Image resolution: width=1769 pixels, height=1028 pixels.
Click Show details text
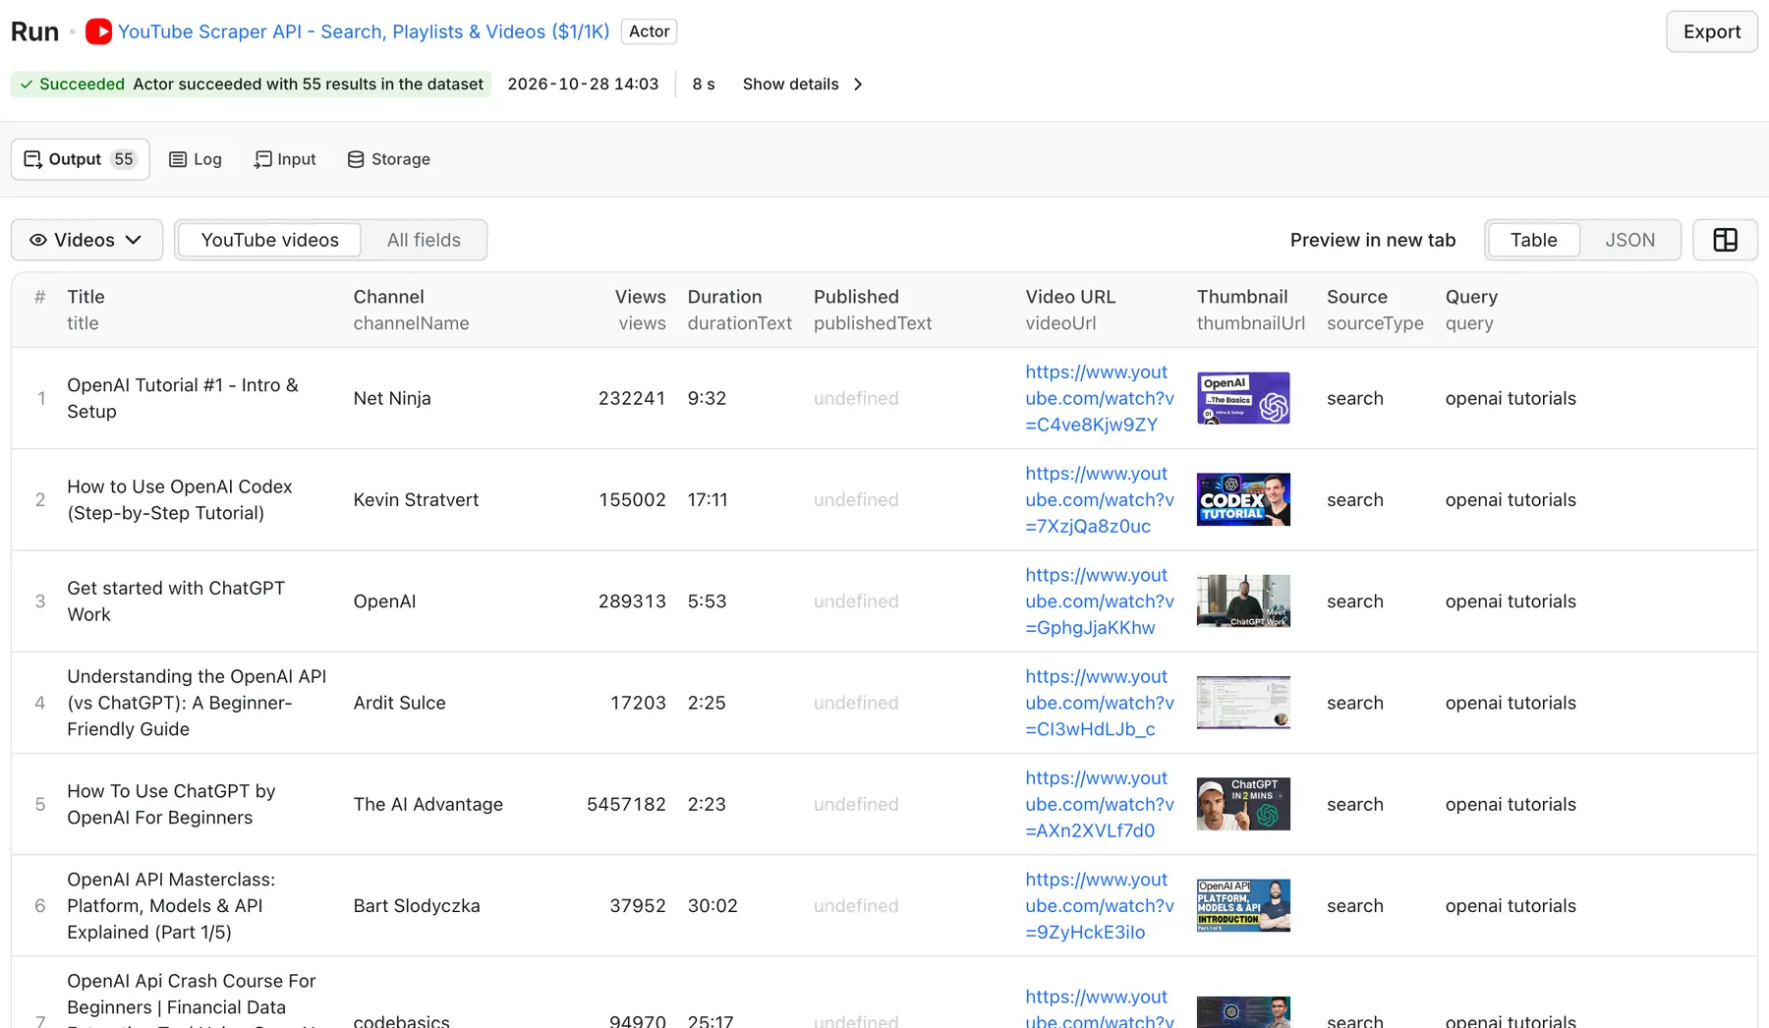point(790,85)
